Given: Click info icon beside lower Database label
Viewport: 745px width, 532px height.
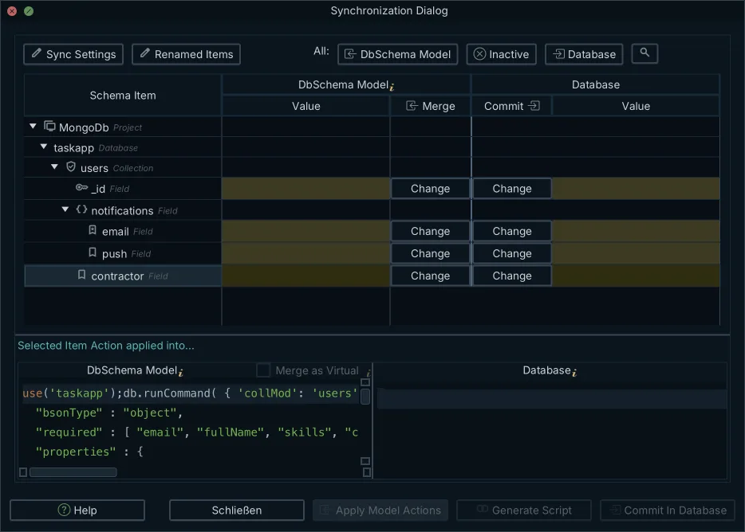Looking at the screenshot, I should pyautogui.click(x=574, y=373).
